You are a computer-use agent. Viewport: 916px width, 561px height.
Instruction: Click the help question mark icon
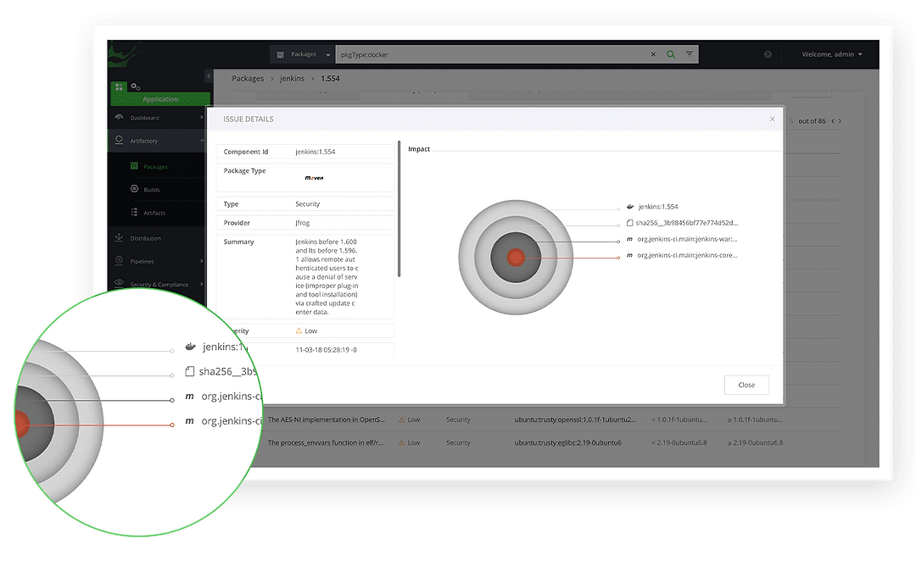[x=768, y=54]
